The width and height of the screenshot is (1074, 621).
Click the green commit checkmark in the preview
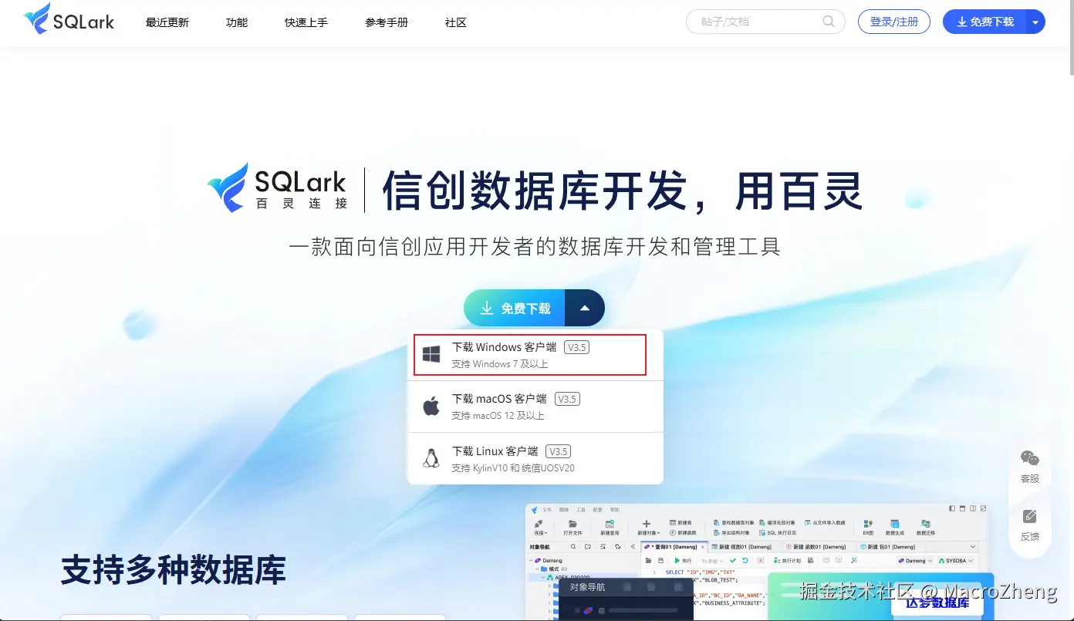coord(733,561)
